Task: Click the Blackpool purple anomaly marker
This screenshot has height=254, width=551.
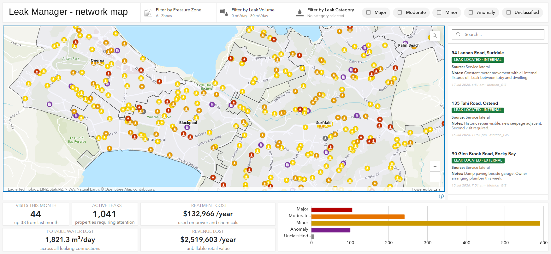Action: (187, 127)
